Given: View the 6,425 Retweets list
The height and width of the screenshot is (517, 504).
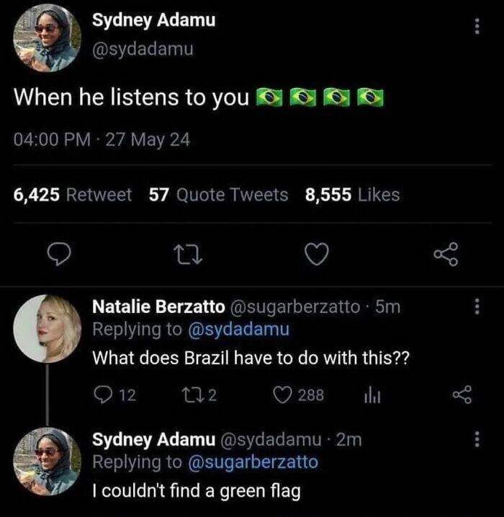Looking at the screenshot, I should pyautogui.click(x=73, y=195).
